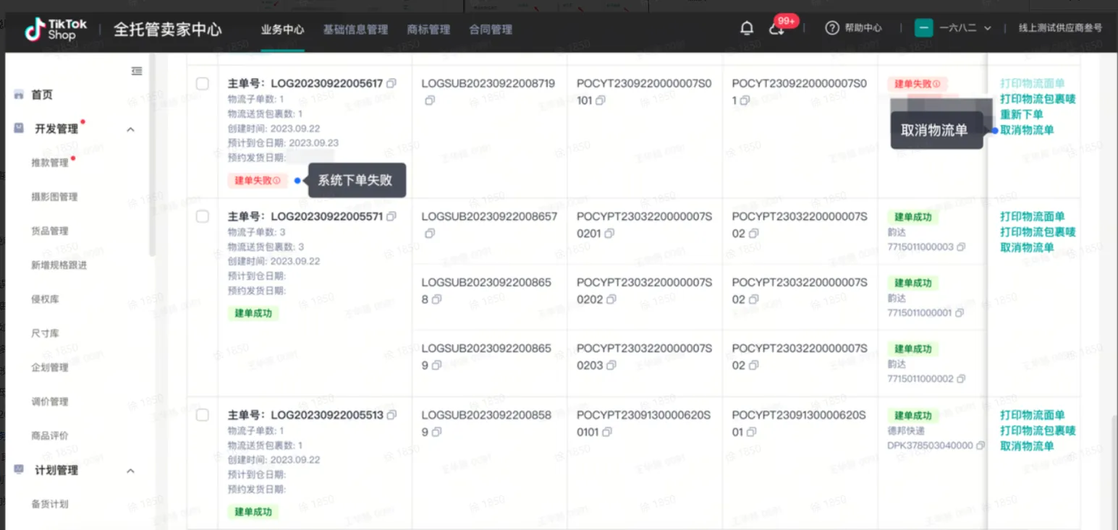Check the box for order LOG20230922005513
1118x530 pixels.
pyautogui.click(x=203, y=415)
